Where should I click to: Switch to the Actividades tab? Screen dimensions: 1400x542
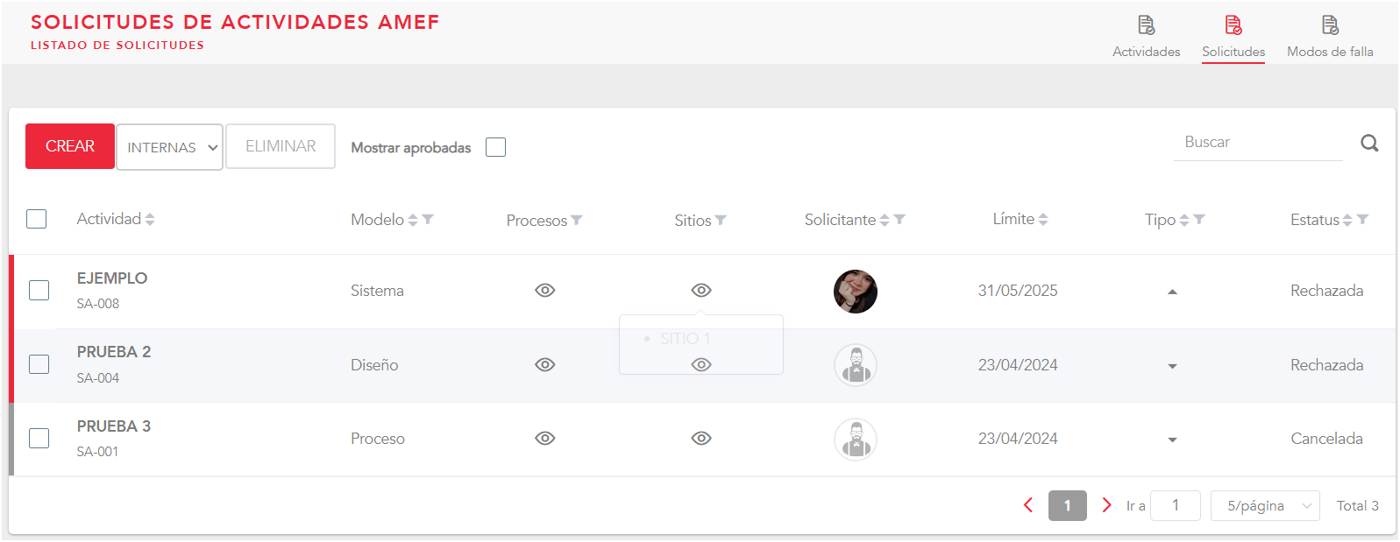(x=1146, y=38)
